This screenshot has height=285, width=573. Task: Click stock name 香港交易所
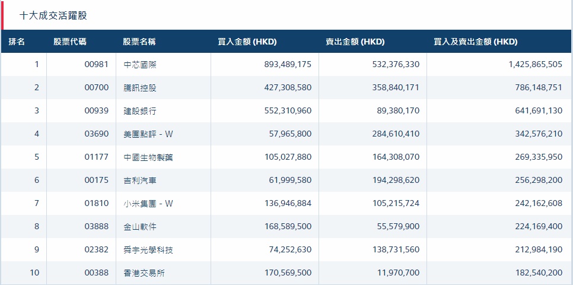click(x=144, y=273)
